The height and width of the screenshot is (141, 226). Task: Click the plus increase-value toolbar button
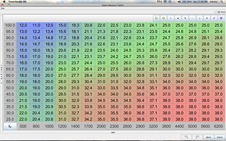(200, 18)
